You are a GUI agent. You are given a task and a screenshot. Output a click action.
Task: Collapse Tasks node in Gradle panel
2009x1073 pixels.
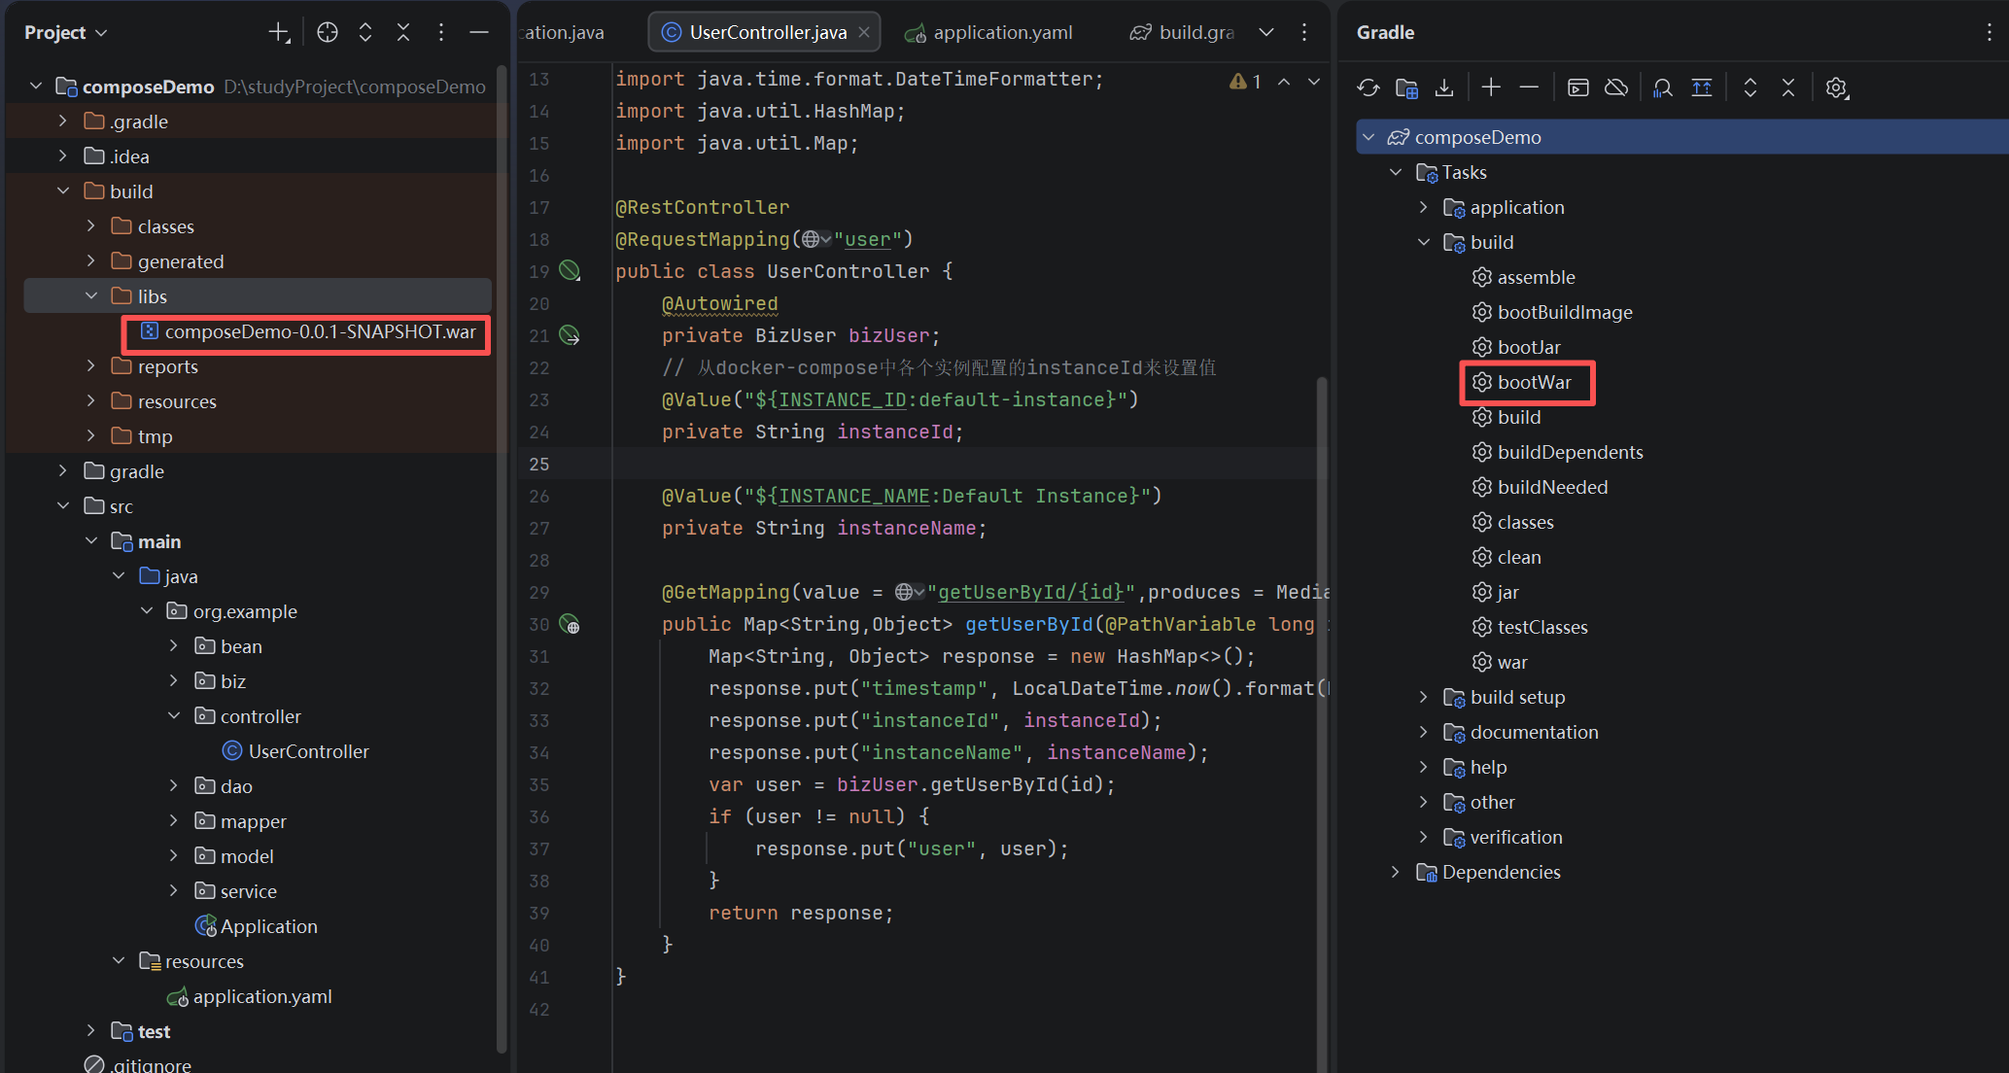click(1396, 172)
